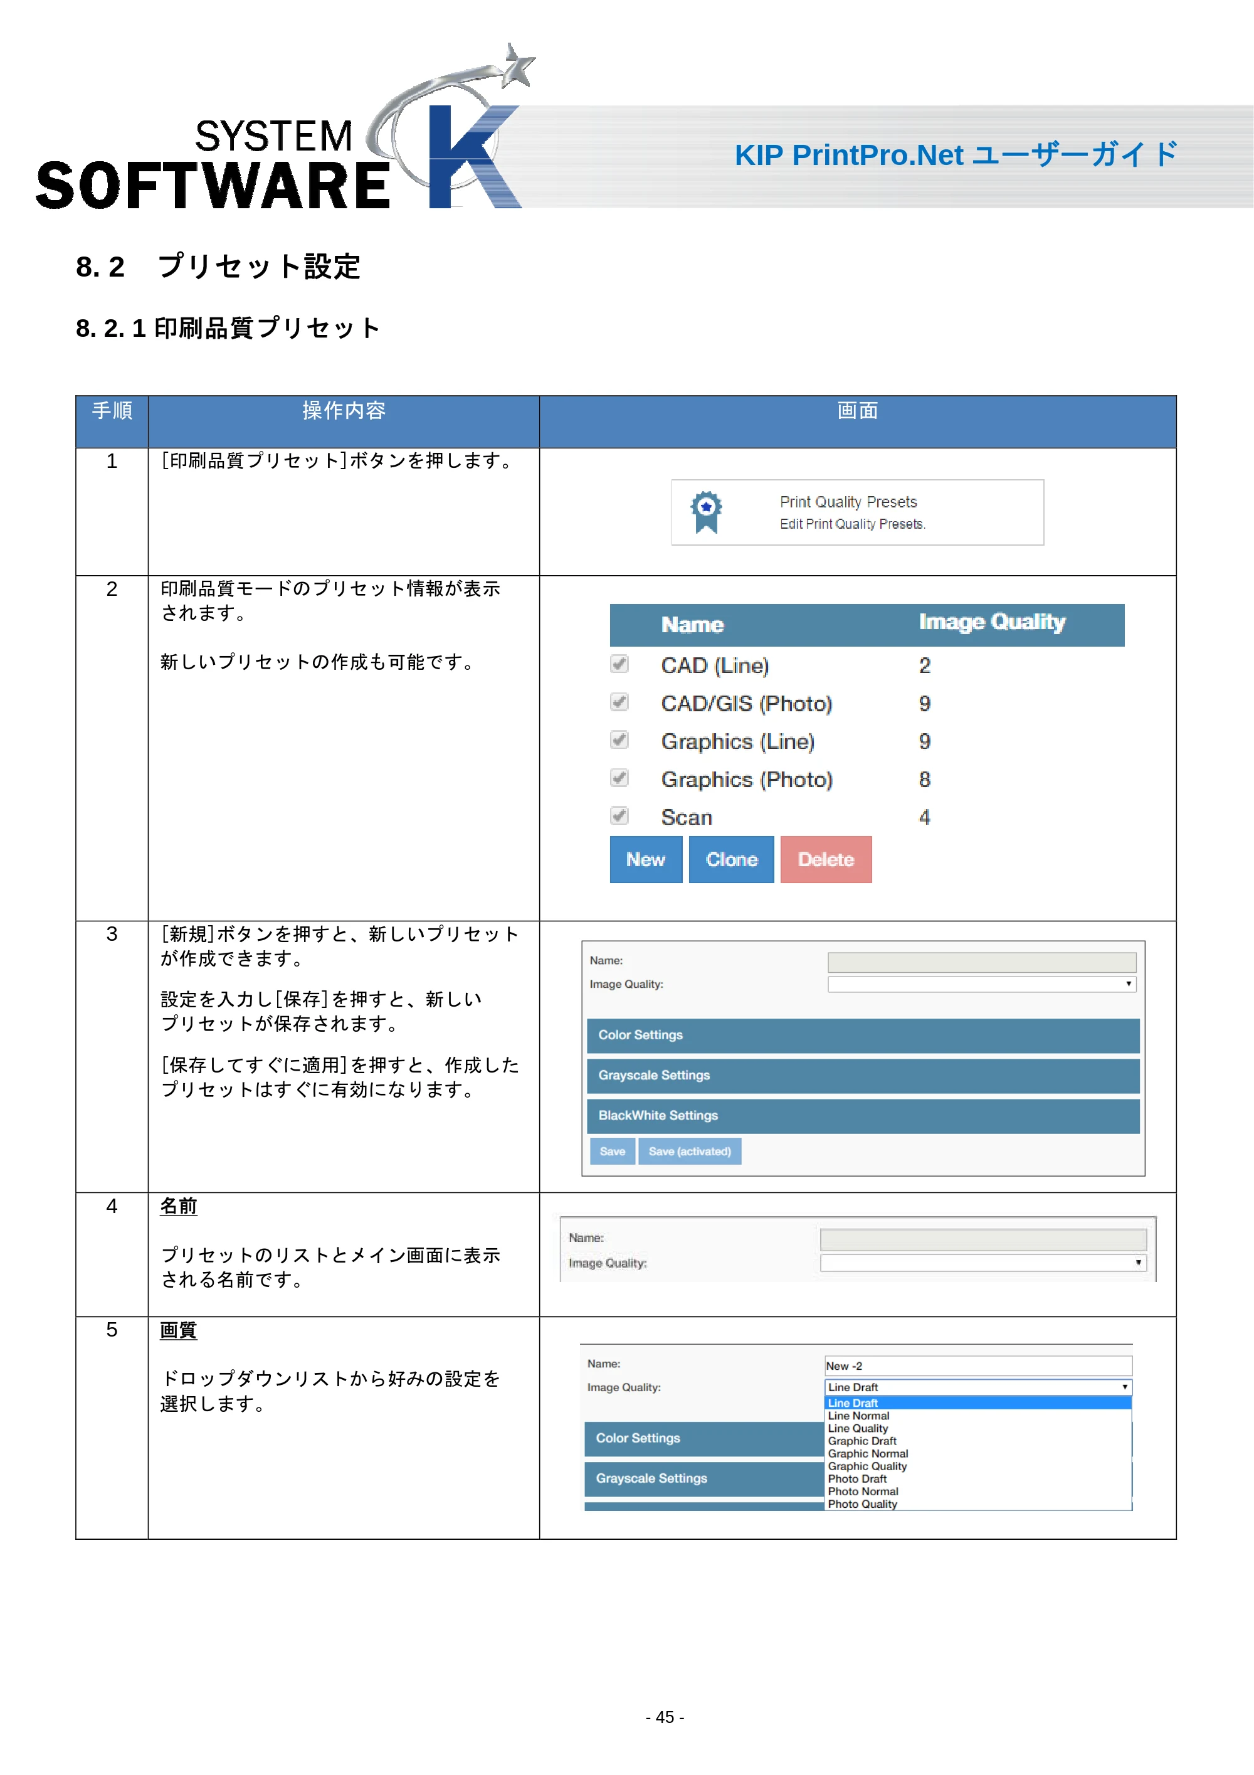The width and height of the screenshot is (1254, 1775).
Task: Open the Line Draft combo box arrow
Action: click(x=1125, y=1387)
